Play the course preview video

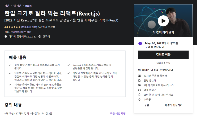[x=163, y=21]
